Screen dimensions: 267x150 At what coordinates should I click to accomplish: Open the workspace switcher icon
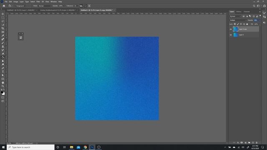pos(259,6)
